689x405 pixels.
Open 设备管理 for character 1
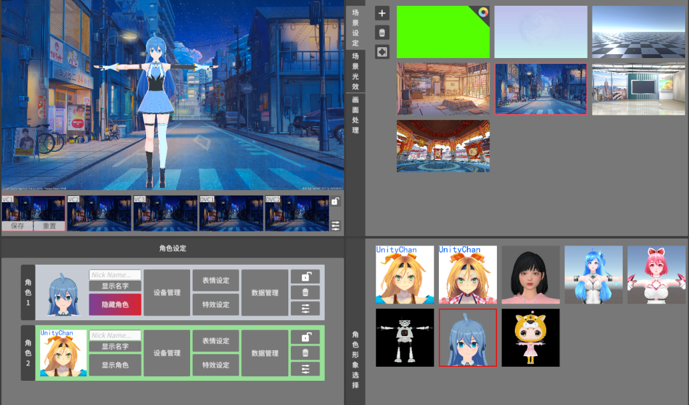167,293
